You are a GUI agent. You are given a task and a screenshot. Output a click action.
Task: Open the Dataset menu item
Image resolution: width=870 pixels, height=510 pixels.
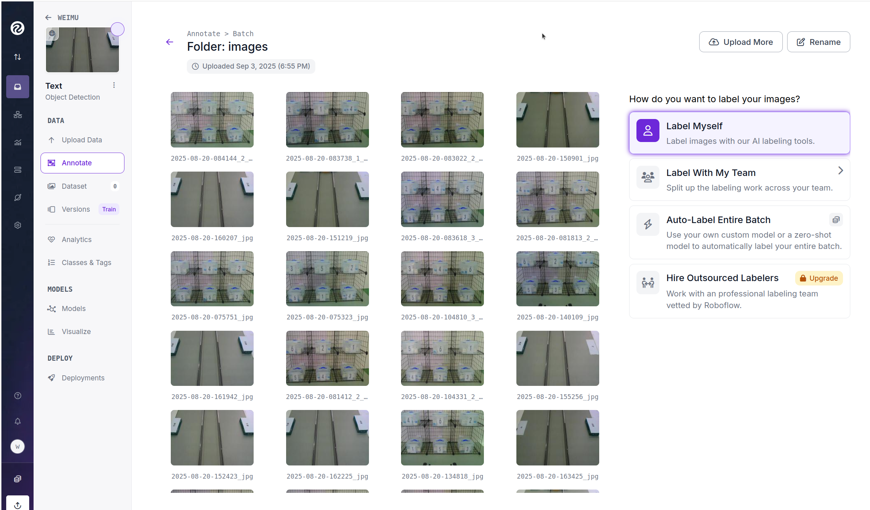pos(74,186)
